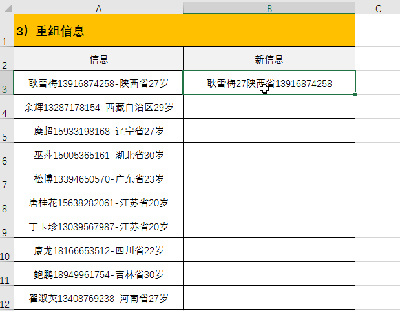Select empty cell B10 beside 康龙
Screen dimensions: 400x311
[269, 250]
